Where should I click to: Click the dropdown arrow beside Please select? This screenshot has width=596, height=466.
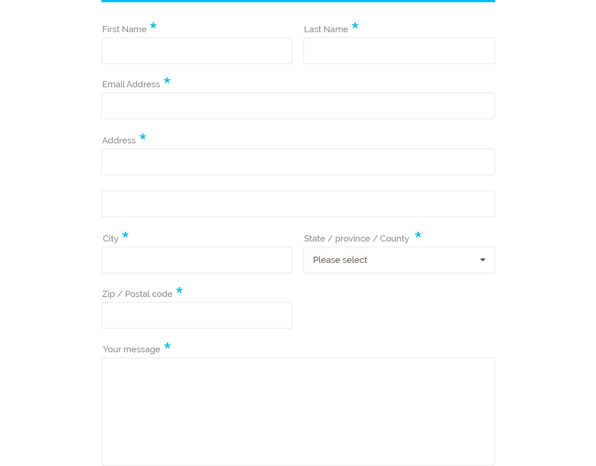(483, 260)
